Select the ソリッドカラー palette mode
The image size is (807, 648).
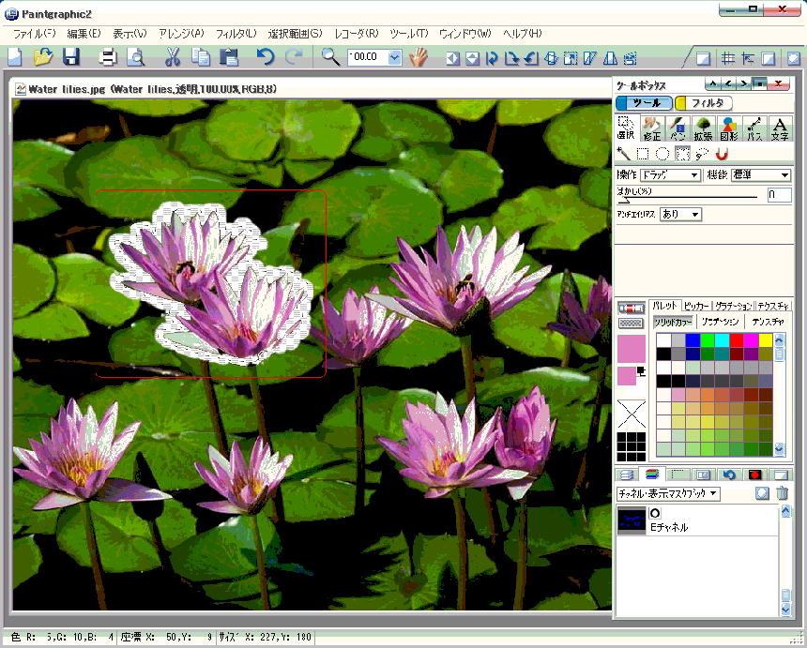(673, 322)
